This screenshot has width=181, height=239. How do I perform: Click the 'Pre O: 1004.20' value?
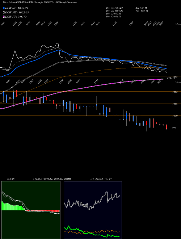click(x=114, y=8)
